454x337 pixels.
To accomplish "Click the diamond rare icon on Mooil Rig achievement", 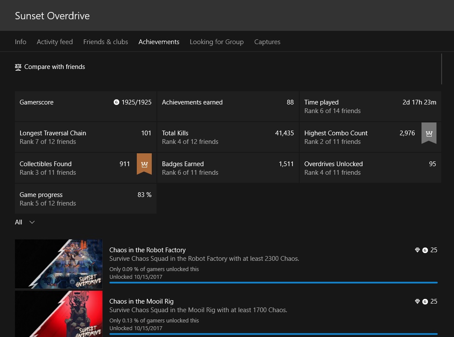I will [417, 301].
